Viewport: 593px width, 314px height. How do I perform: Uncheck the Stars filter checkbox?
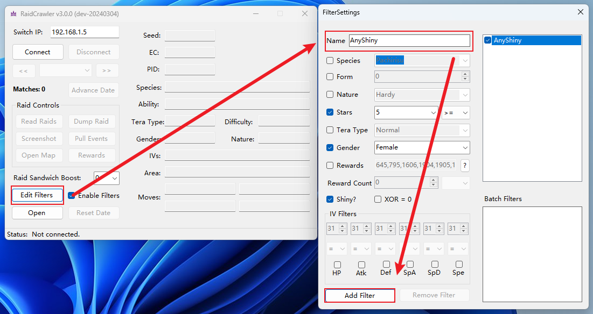pos(330,112)
